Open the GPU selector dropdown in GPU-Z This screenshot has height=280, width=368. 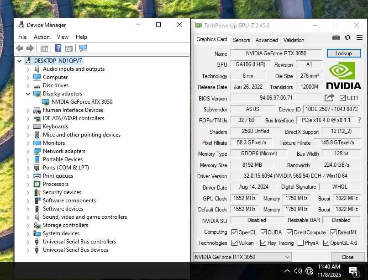[242, 257]
